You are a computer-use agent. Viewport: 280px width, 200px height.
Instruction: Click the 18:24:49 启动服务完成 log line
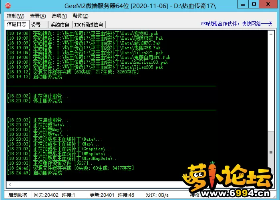click(x=34, y=173)
